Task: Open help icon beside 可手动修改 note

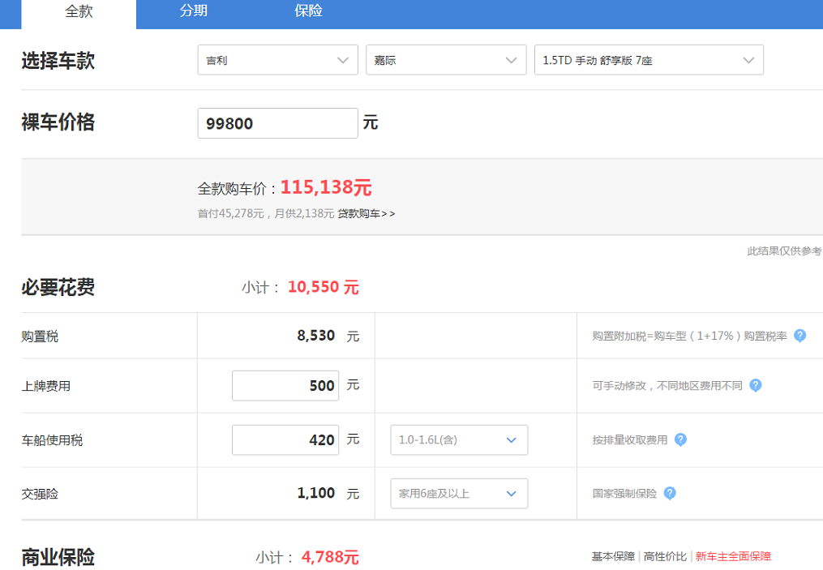Action: pyautogui.click(x=755, y=385)
